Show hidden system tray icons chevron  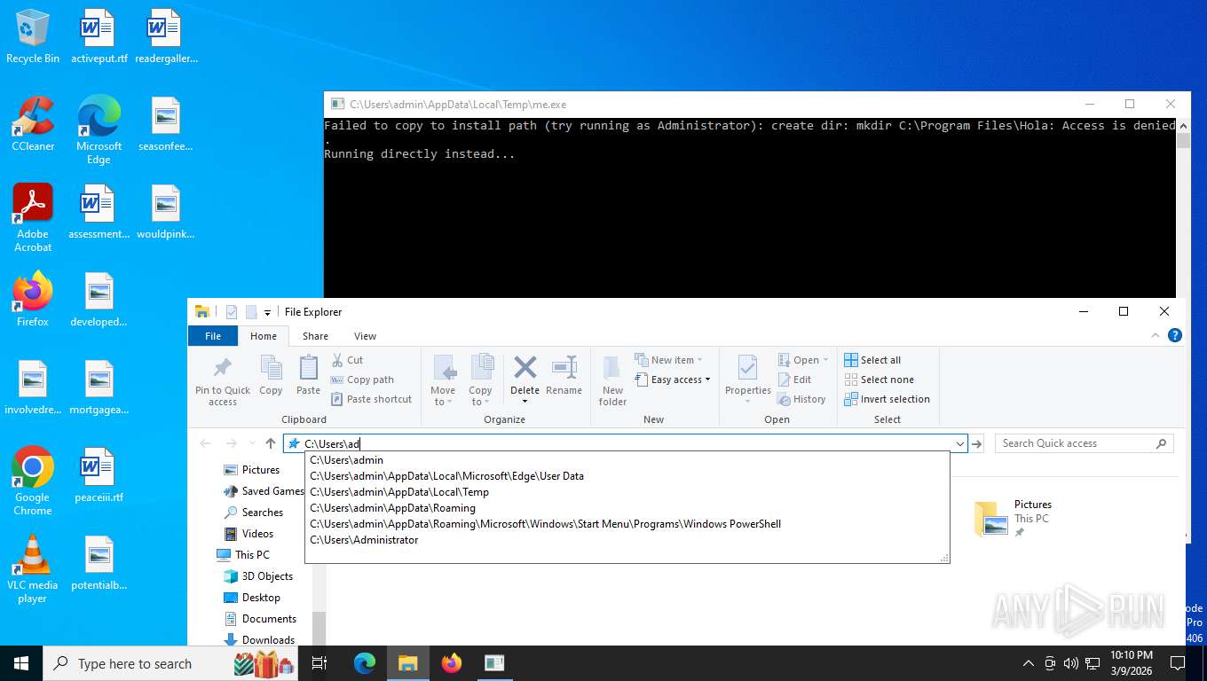[1029, 663]
